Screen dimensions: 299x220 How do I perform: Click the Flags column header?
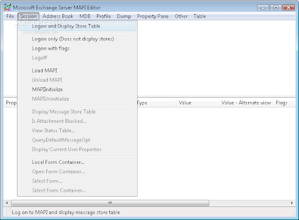point(284,103)
